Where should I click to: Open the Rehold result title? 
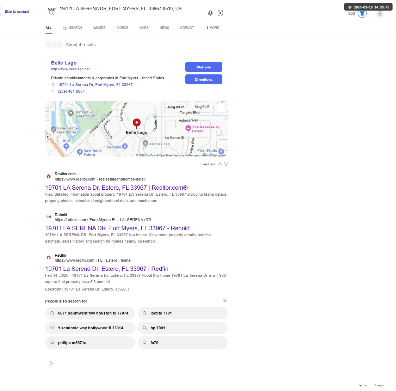click(117, 228)
